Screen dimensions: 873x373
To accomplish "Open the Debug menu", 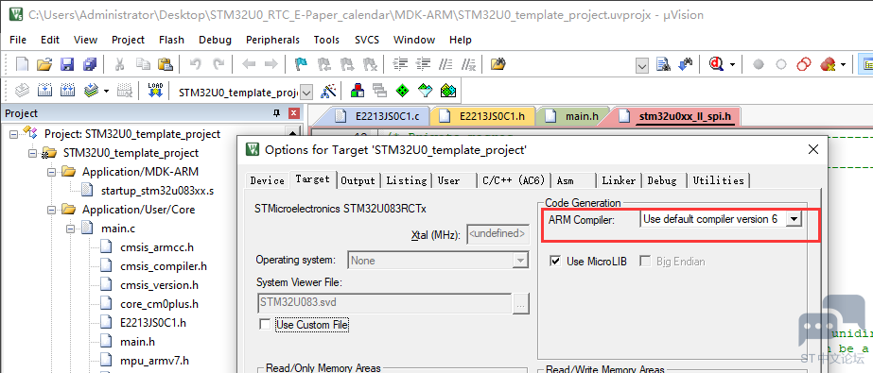I will coord(215,40).
